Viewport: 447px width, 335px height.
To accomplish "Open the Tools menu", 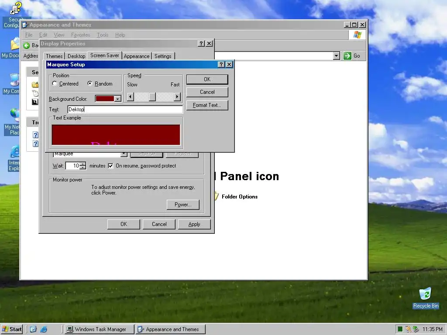I will tap(102, 35).
